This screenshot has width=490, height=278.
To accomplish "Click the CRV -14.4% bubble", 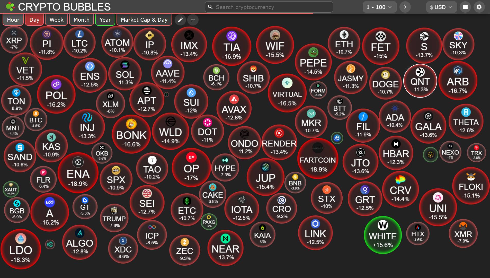I will click(x=400, y=189).
